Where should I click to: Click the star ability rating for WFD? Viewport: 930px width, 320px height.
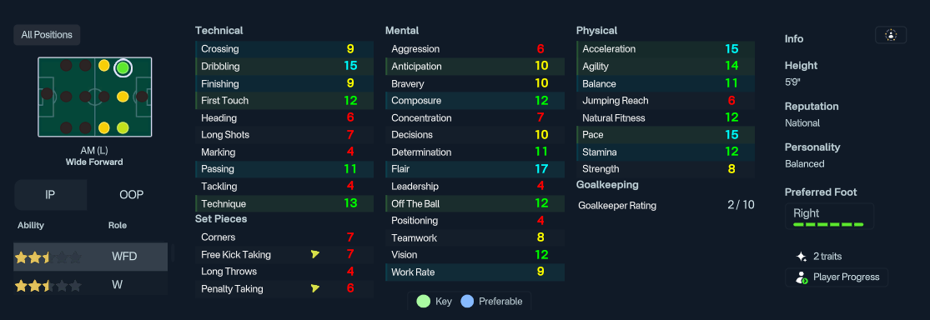click(x=48, y=257)
